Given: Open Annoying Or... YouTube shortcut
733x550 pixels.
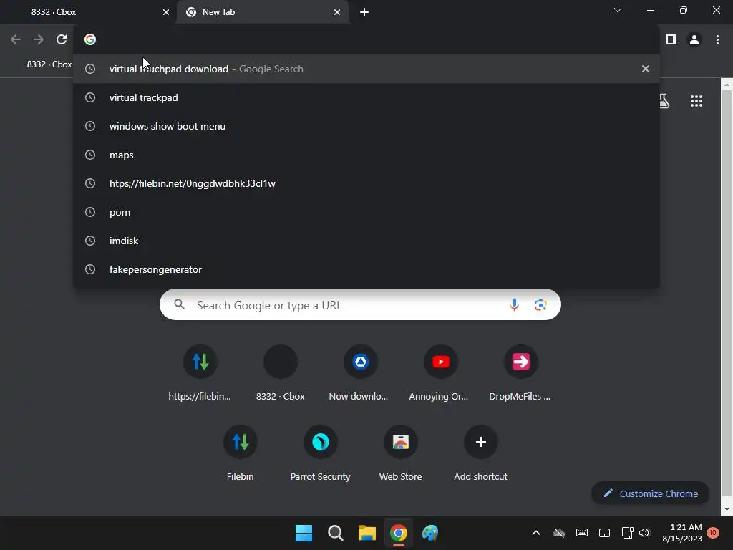Looking at the screenshot, I should coord(440,373).
